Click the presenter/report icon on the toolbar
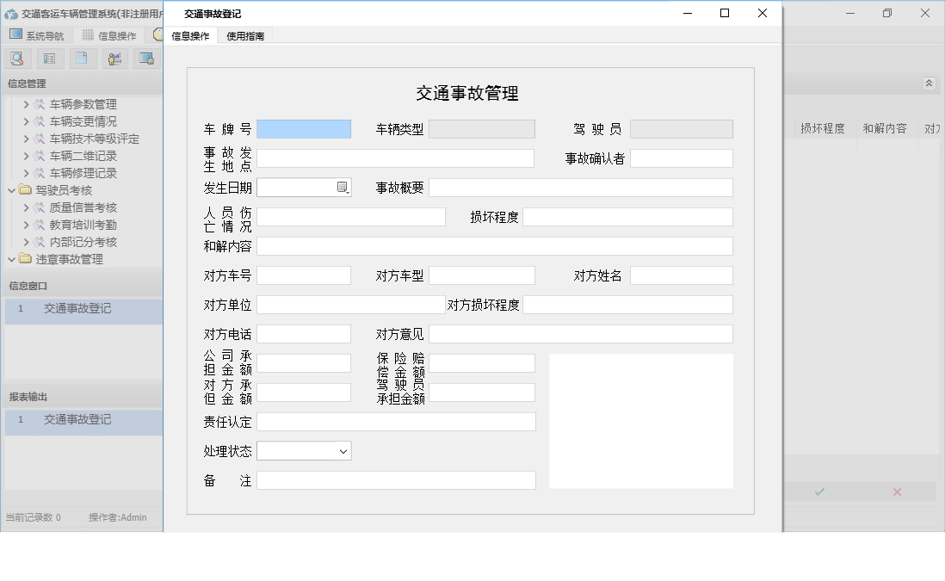Viewport: 945px width, 581px height. click(114, 58)
